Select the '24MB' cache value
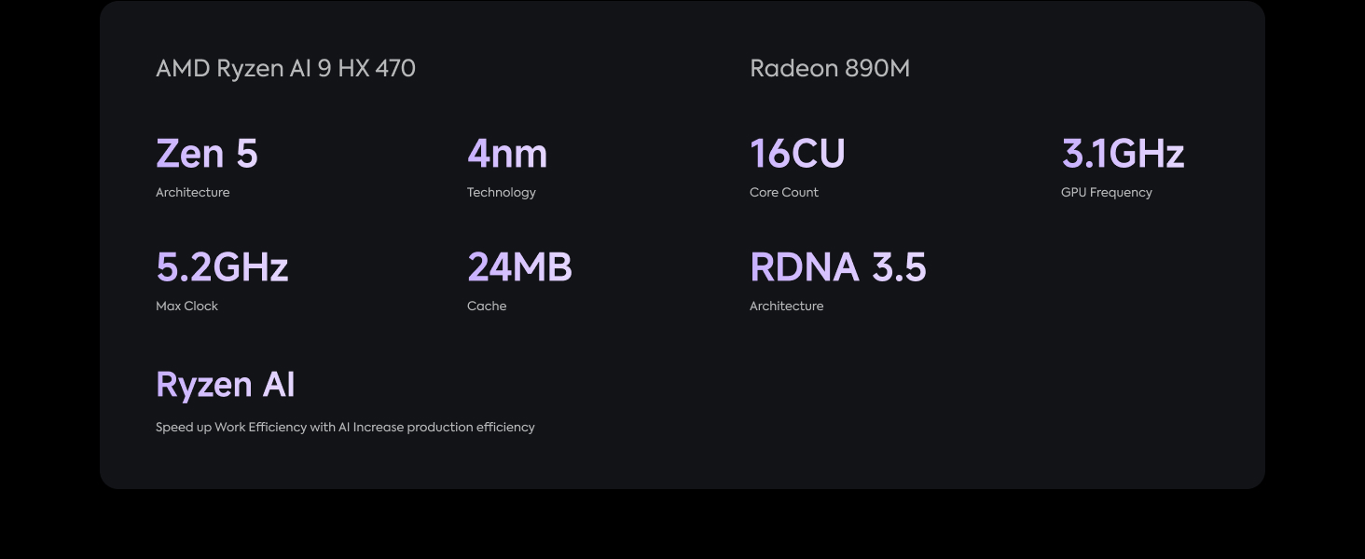Image resolution: width=1365 pixels, height=559 pixels. [x=519, y=267]
